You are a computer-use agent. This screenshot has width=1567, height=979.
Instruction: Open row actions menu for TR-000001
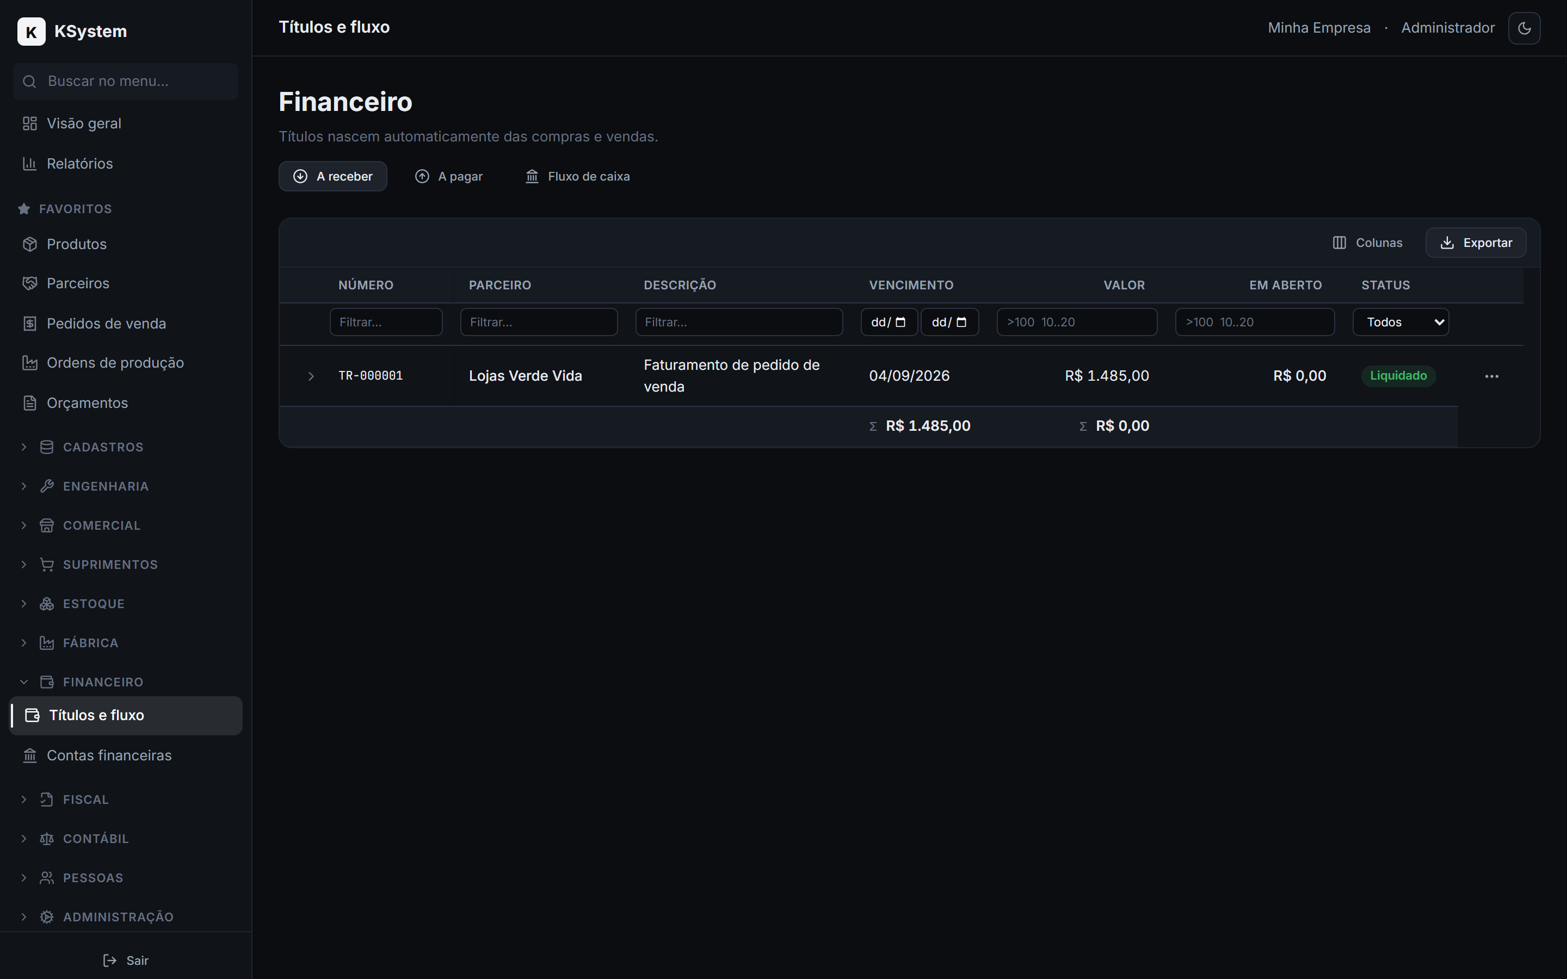1492,376
